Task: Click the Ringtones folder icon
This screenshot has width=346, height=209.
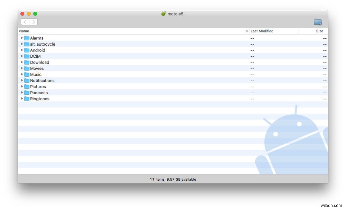Action: tap(27, 99)
